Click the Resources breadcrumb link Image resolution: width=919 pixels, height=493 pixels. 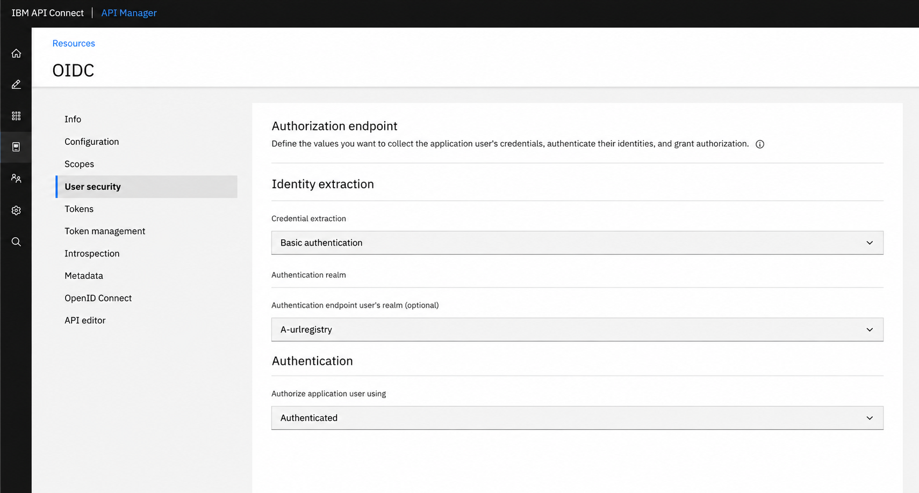point(74,43)
